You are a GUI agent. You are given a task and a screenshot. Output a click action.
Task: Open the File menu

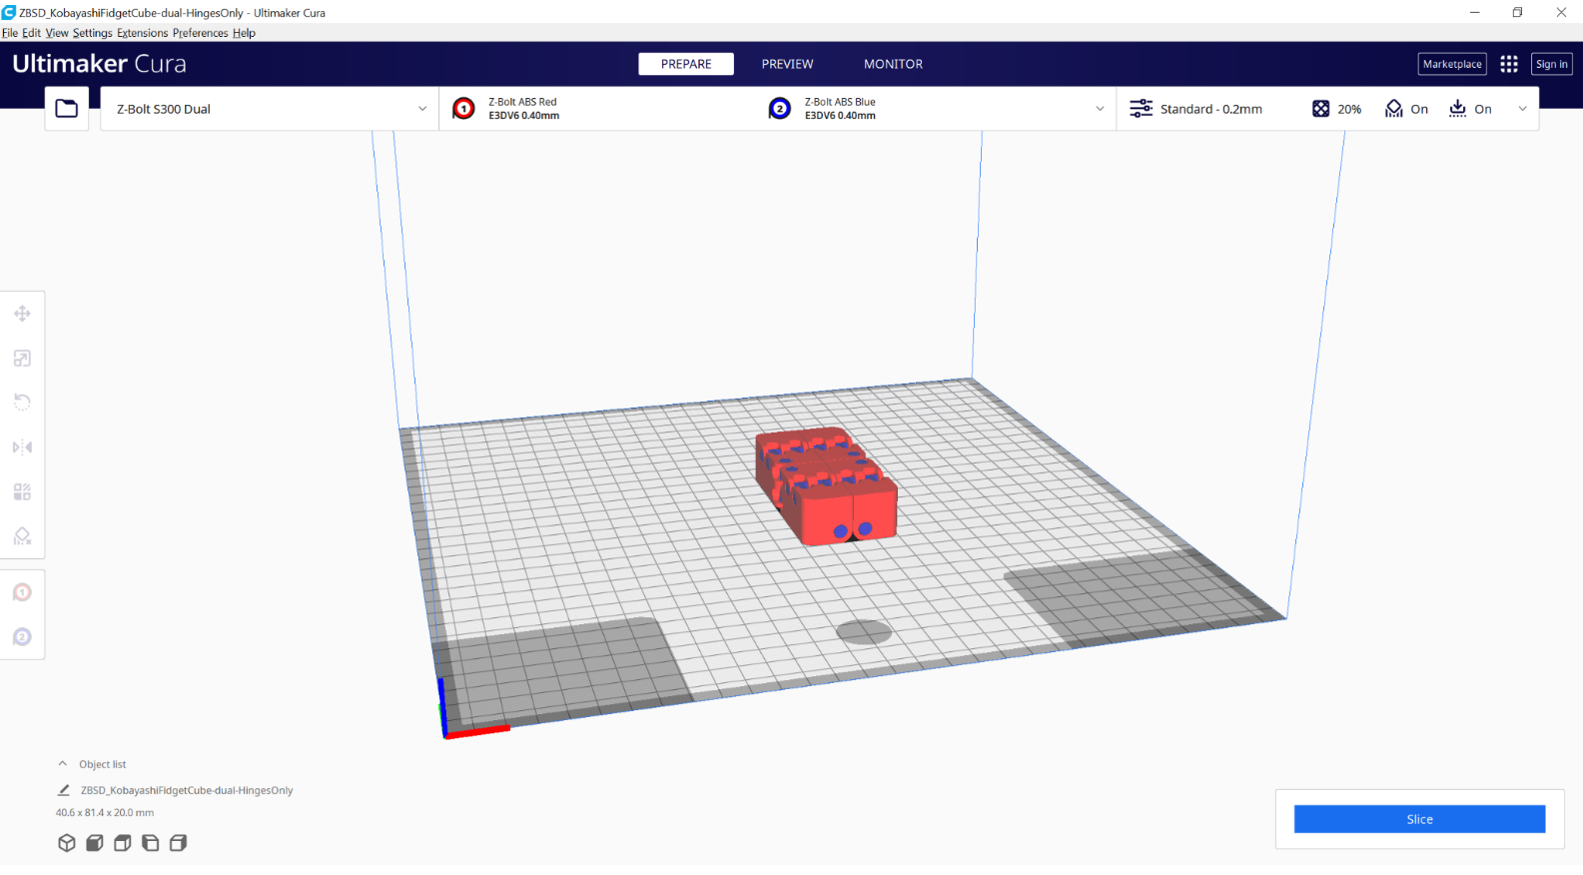point(10,33)
